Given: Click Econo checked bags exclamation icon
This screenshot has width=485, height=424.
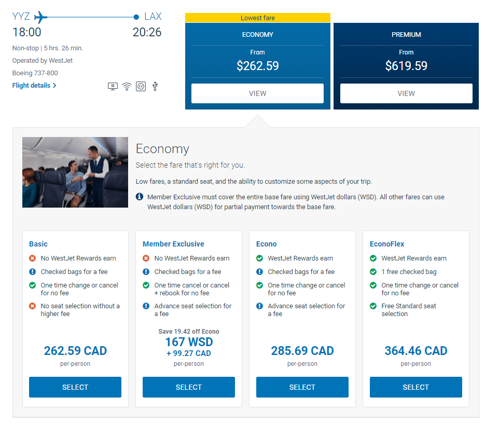Looking at the screenshot, I should click(x=259, y=272).
